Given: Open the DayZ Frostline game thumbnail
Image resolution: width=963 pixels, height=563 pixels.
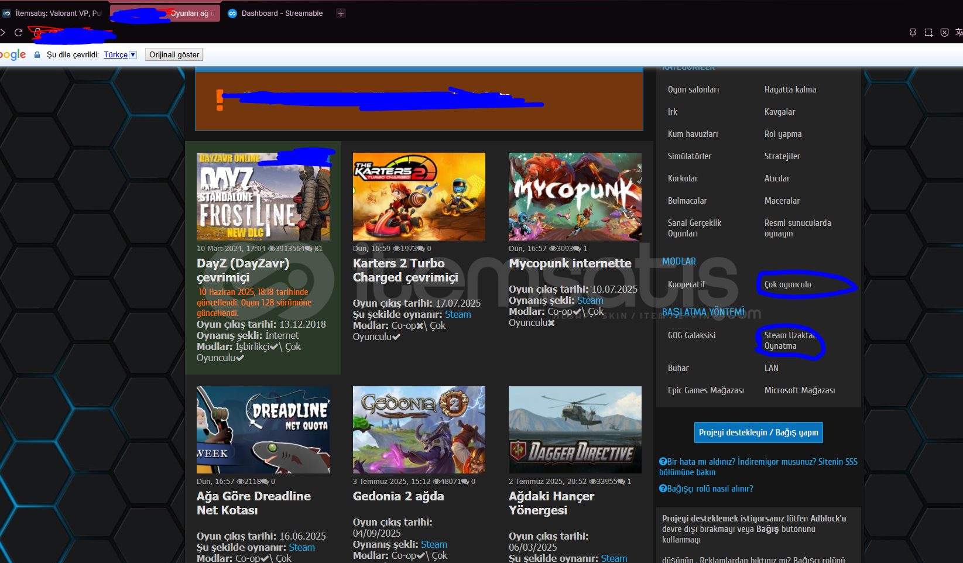Looking at the screenshot, I should pyautogui.click(x=263, y=196).
